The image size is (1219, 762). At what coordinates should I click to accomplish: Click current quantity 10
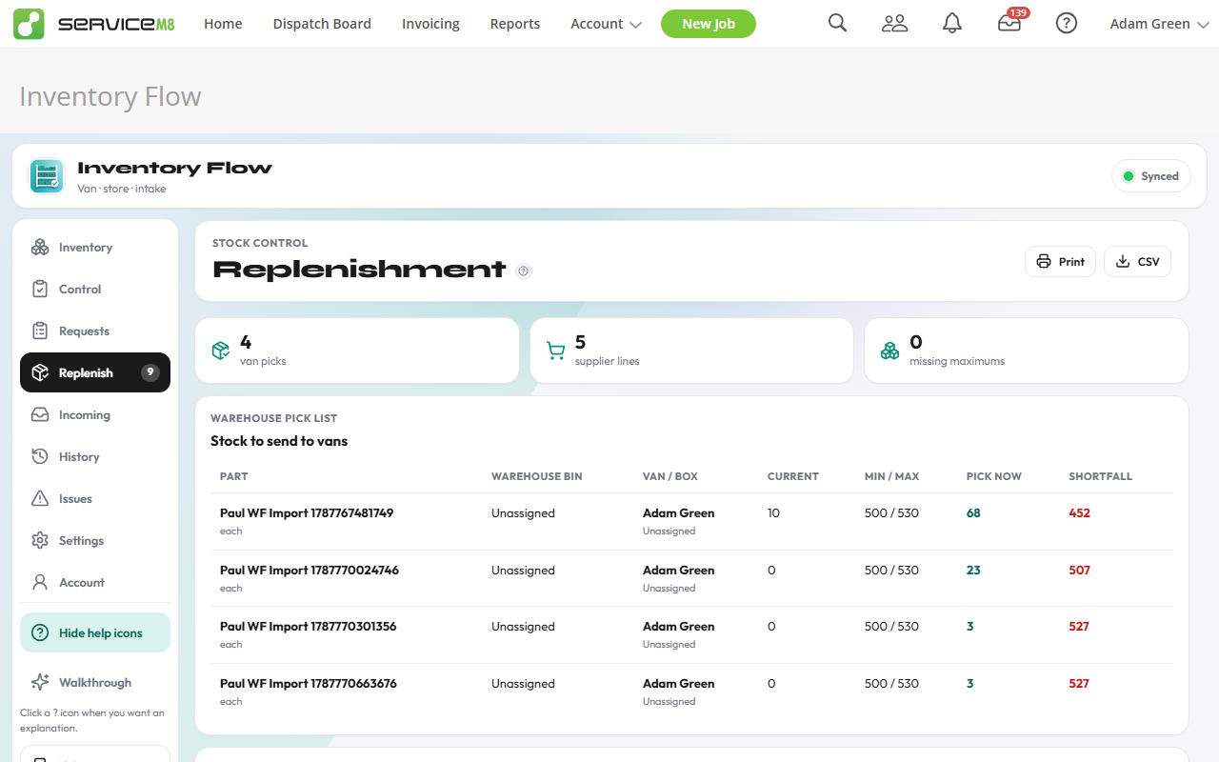point(773,513)
